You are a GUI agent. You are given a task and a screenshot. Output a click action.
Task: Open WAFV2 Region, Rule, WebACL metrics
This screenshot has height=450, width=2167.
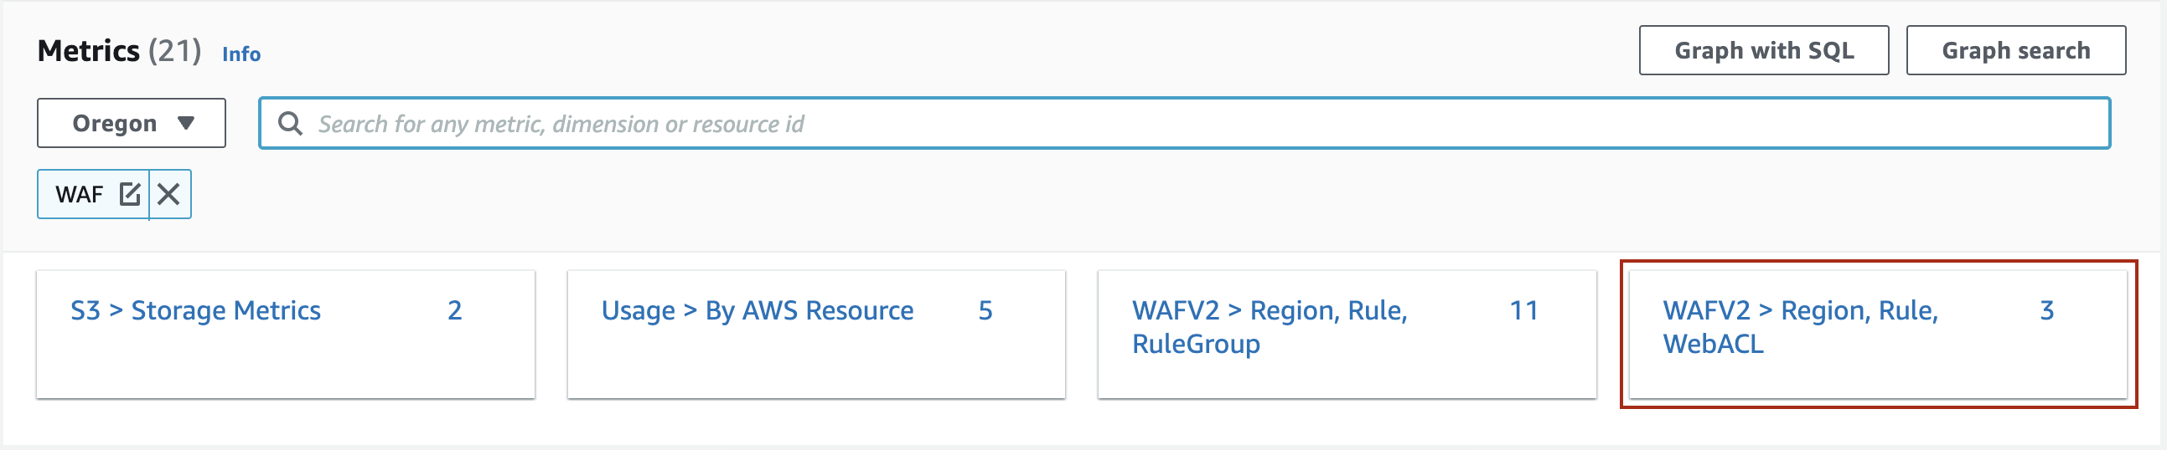point(1800,326)
